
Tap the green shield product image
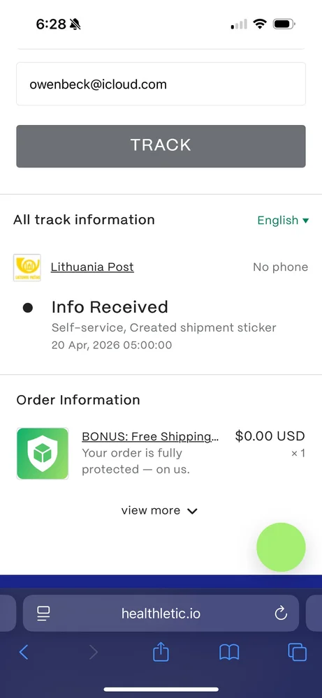pyautogui.click(x=43, y=454)
